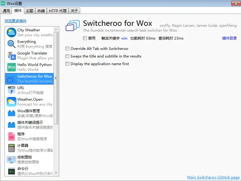Click the Weather.Open plugin icon
This screenshot has width=241, height=181.
pos(11,102)
